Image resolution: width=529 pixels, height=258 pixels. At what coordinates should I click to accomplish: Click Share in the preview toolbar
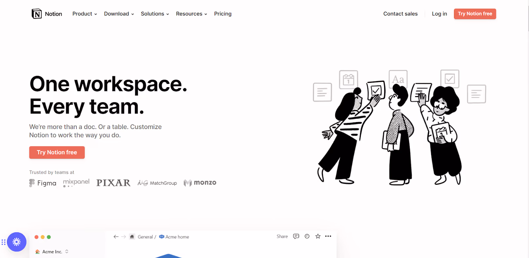(282, 236)
